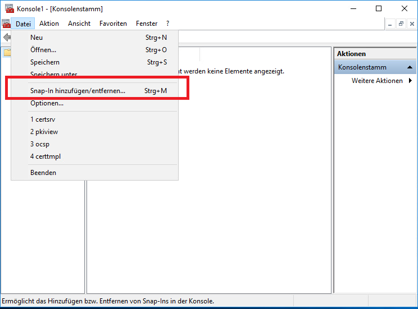Close the inner Konsolenstamm child window

click(412, 24)
